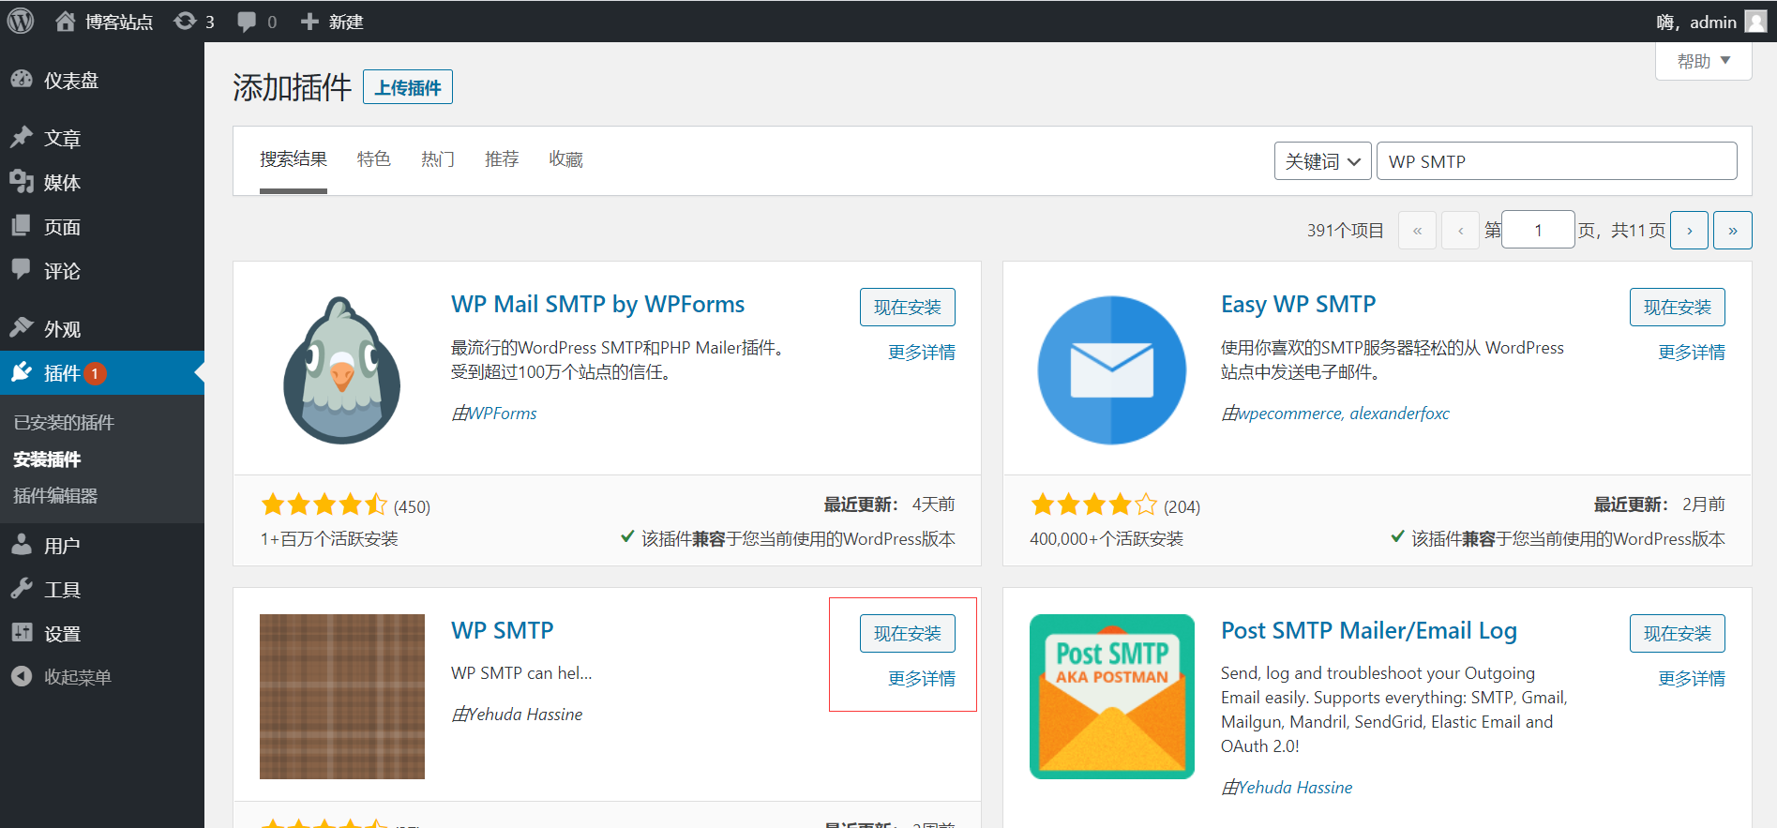This screenshot has width=1777, height=828.
Task: Click the WP SMTP plaid plugin thumbnail
Action: [x=342, y=697]
